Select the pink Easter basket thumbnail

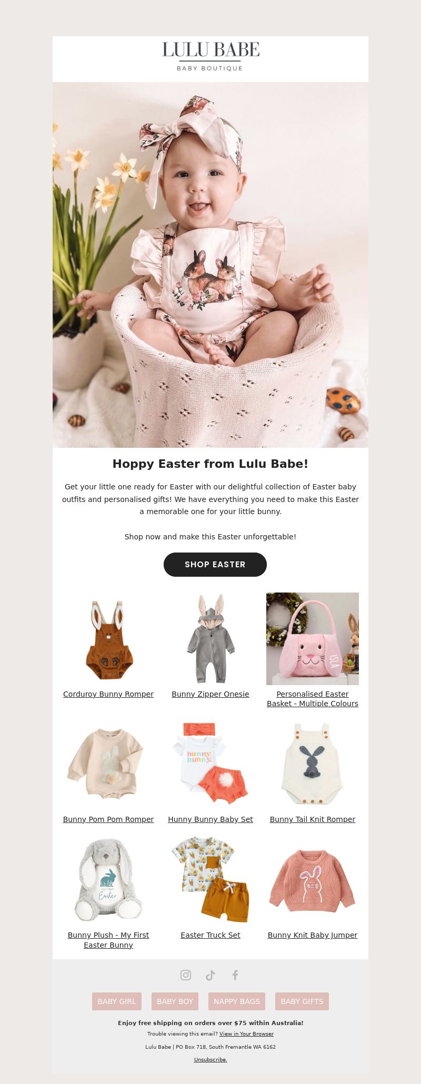click(x=313, y=639)
